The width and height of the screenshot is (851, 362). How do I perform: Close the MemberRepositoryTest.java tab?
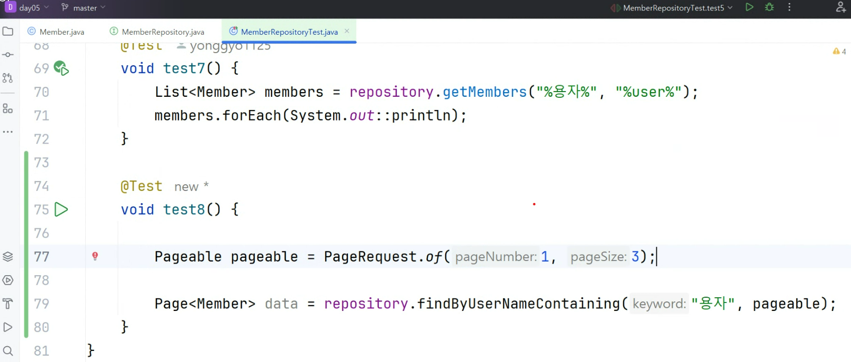(x=347, y=31)
